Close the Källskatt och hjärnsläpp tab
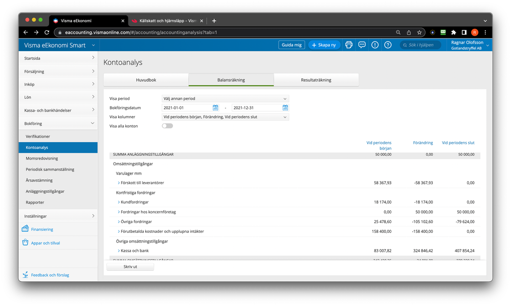511x306 pixels. (x=202, y=21)
